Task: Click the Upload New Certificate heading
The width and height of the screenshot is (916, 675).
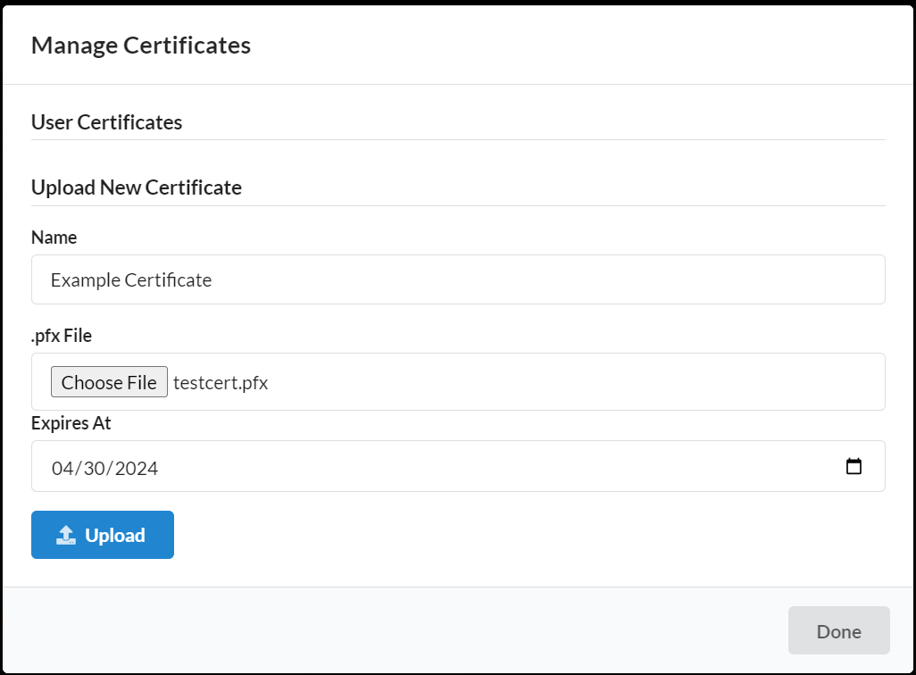Action: pos(137,187)
